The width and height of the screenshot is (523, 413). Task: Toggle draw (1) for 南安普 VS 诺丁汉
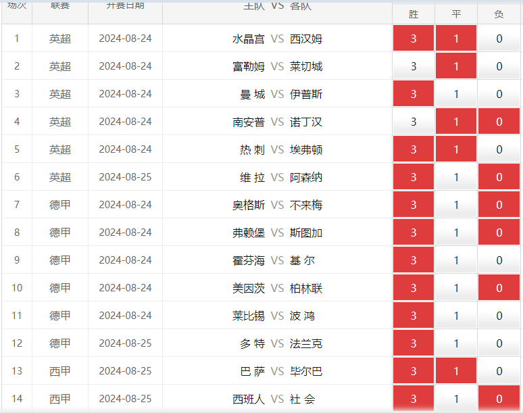[x=456, y=122]
